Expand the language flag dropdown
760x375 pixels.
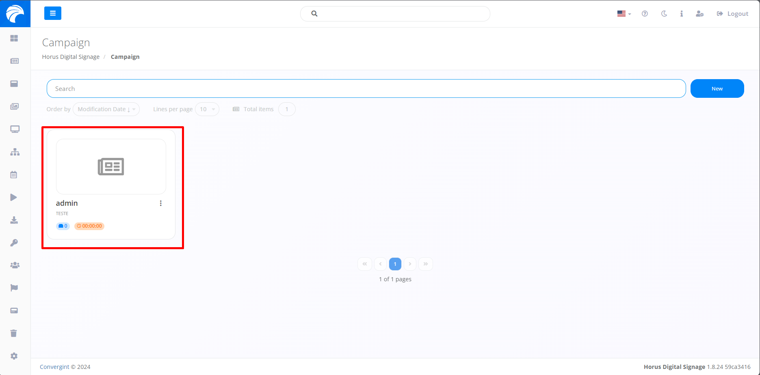coord(624,14)
